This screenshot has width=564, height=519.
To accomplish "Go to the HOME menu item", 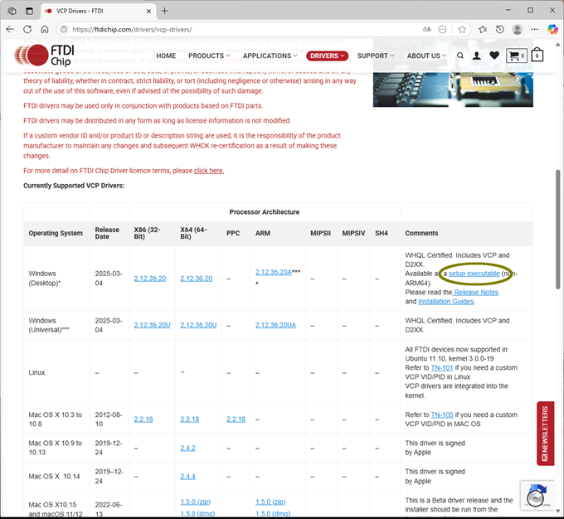I will tap(166, 56).
